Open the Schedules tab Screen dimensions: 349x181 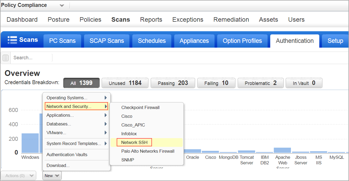tap(152, 41)
